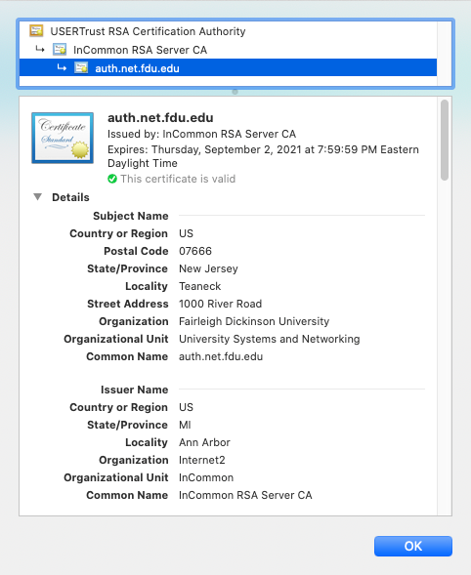This screenshot has width=471, height=575.
Task: Select InCommon RSA Server CA in chain
Action: pos(228,50)
